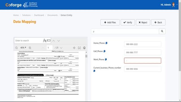Click the page number field

point(49,48)
